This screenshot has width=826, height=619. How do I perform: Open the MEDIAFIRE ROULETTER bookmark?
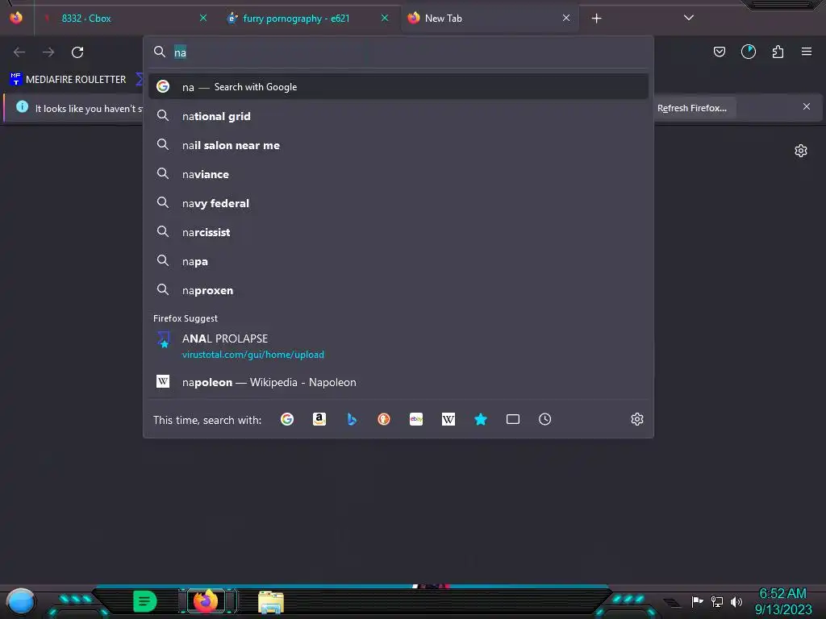[x=68, y=80]
